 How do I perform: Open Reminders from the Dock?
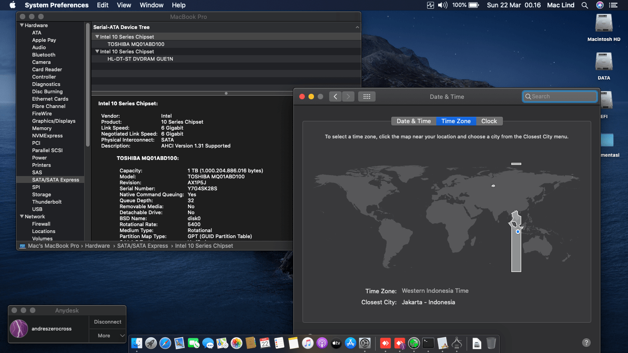click(x=279, y=343)
